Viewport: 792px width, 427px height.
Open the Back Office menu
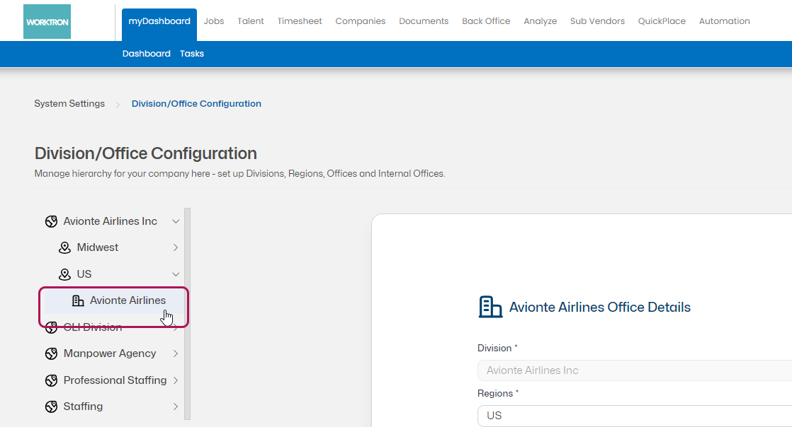point(486,21)
